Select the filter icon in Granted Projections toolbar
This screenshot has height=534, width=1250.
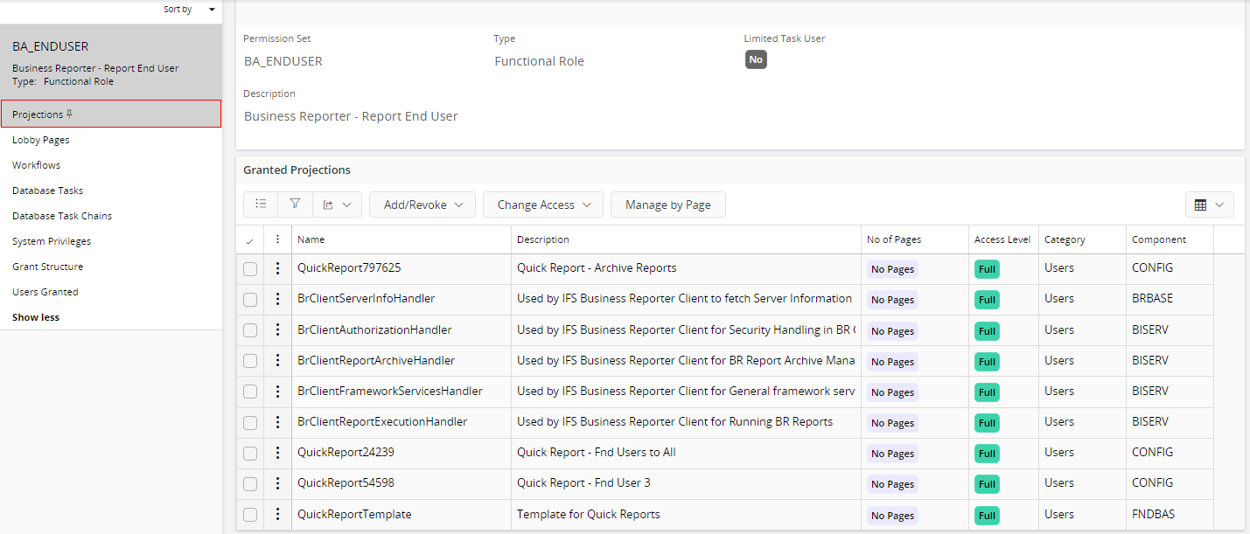point(295,204)
